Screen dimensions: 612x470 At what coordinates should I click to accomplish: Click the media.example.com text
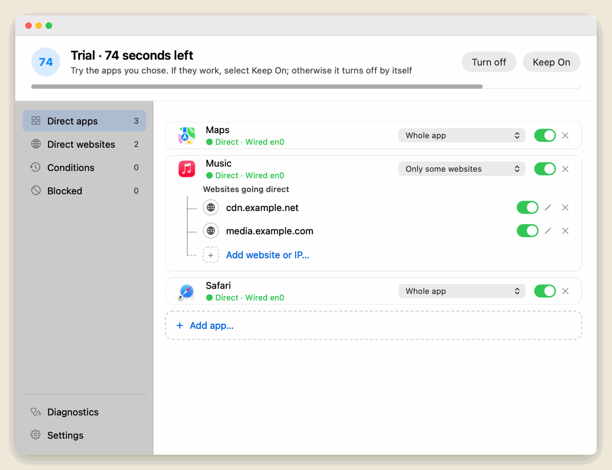tap(270, 231)
